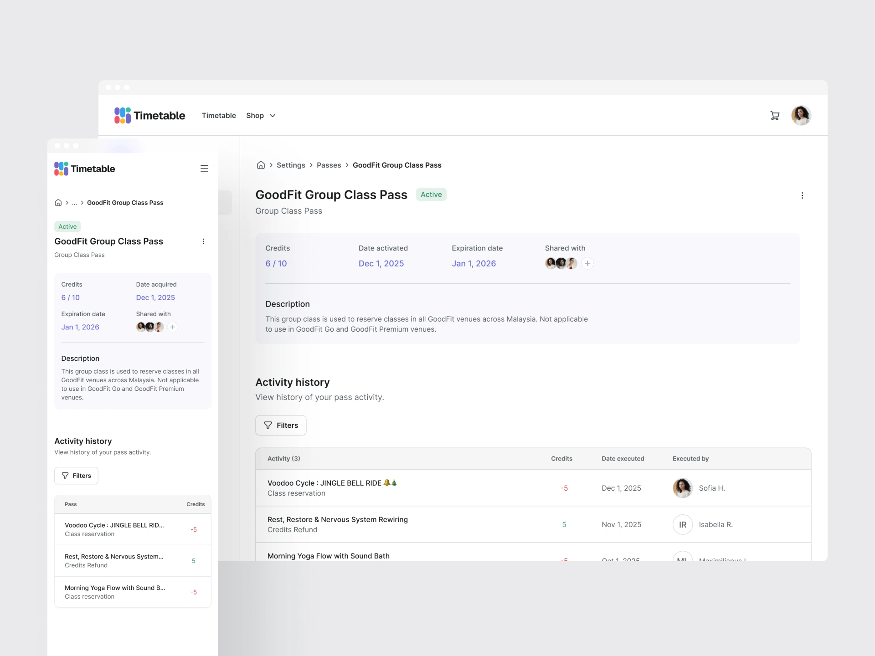
Task: Select the Rest, Restore & Nervous System Rewiring row
Action: [337, 524]
